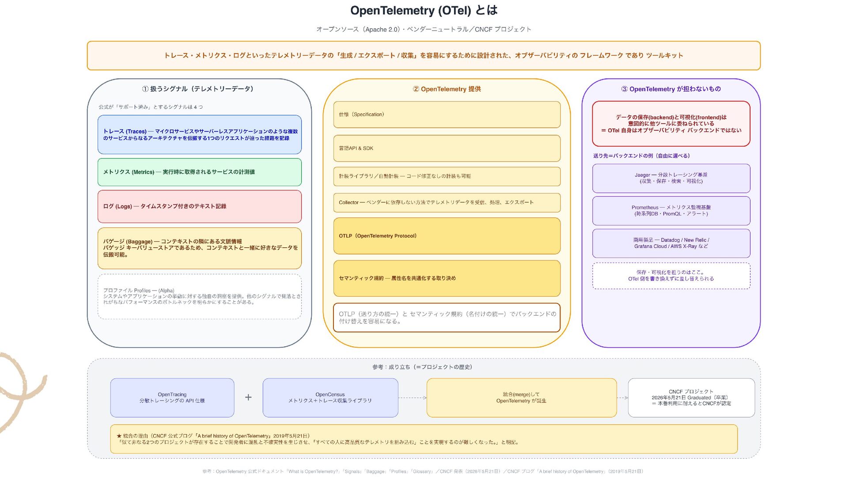Screen dimensions: 848x477
Task: Select the dashed "プロファイル Profiles — (Alpha)" box
Action: (x=200, y=296)
